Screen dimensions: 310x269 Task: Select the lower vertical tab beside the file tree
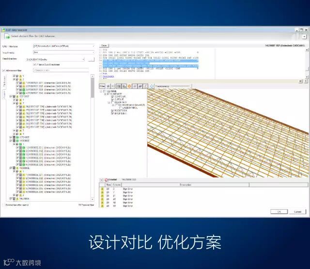(x=4, y=95)
